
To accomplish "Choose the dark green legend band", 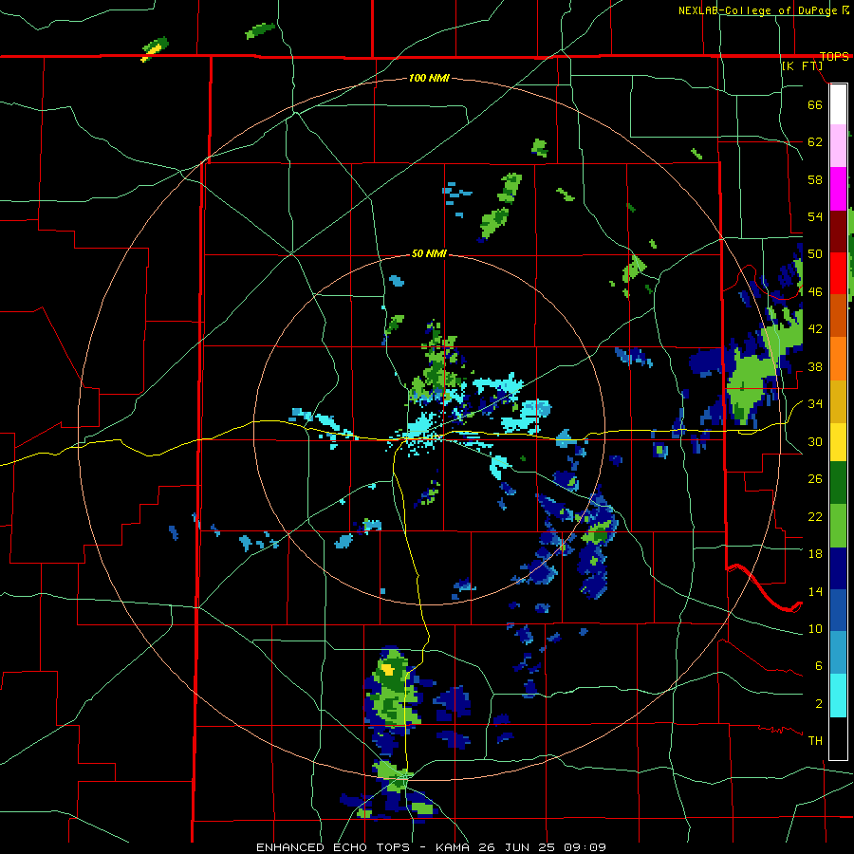I will (838, 483).
